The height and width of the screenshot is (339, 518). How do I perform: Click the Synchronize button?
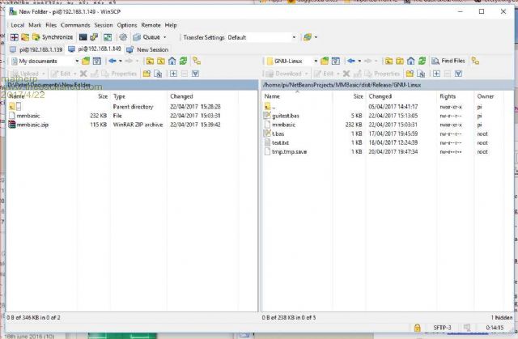pos(53,37)
